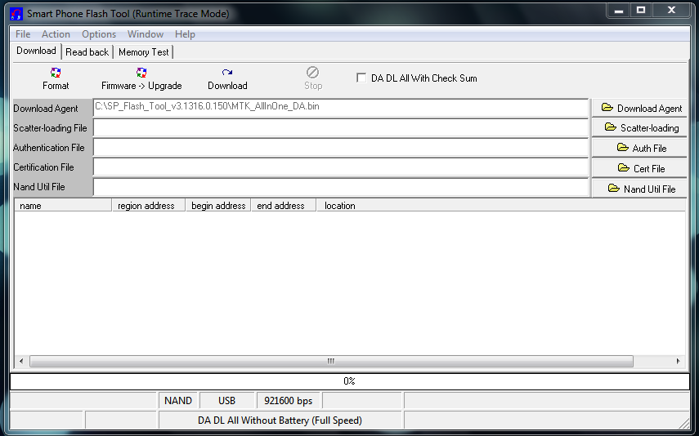The image size is (699, 436).
Task: Click DA DL All Without Battery status text
Action: [280, 420]
